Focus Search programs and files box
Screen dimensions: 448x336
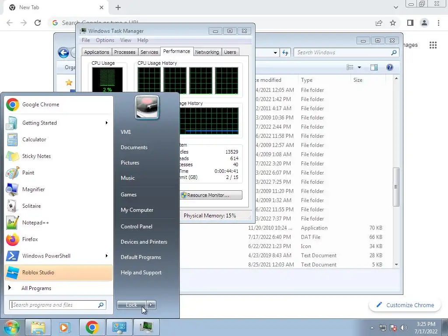coord(58,305)
